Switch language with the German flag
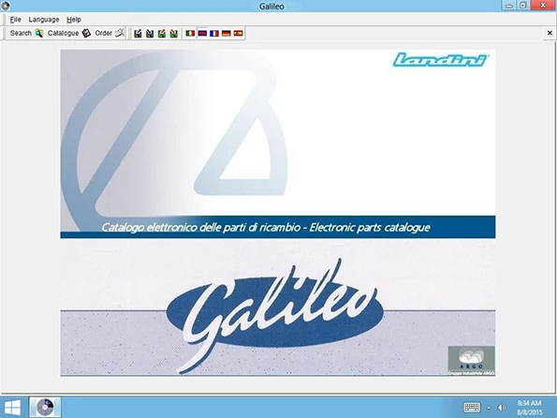This screenshot has width=557, height=418. [x=227, y=33]
